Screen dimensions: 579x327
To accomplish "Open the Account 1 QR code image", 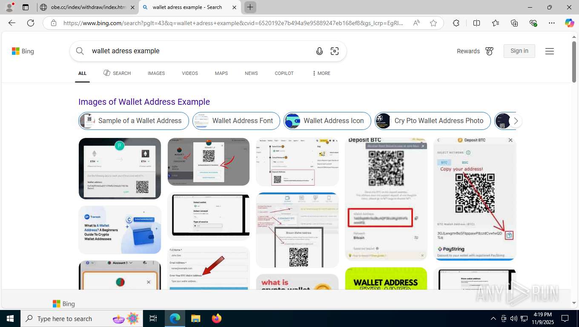I will pos(208,162).
